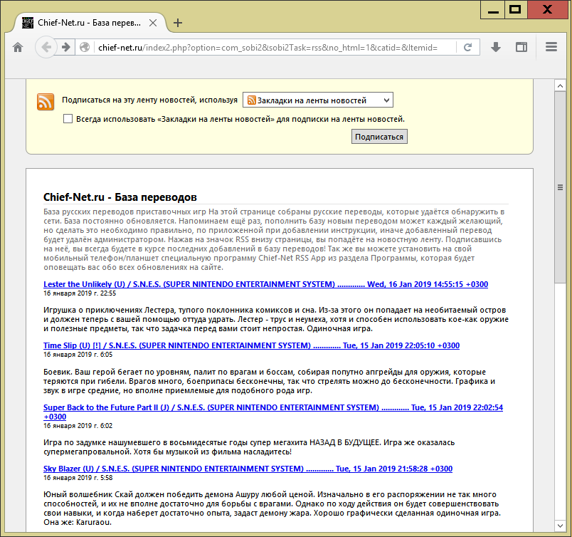572x537 pixels.
Task: Maximize the browser window
Action: tap(516, 9)
